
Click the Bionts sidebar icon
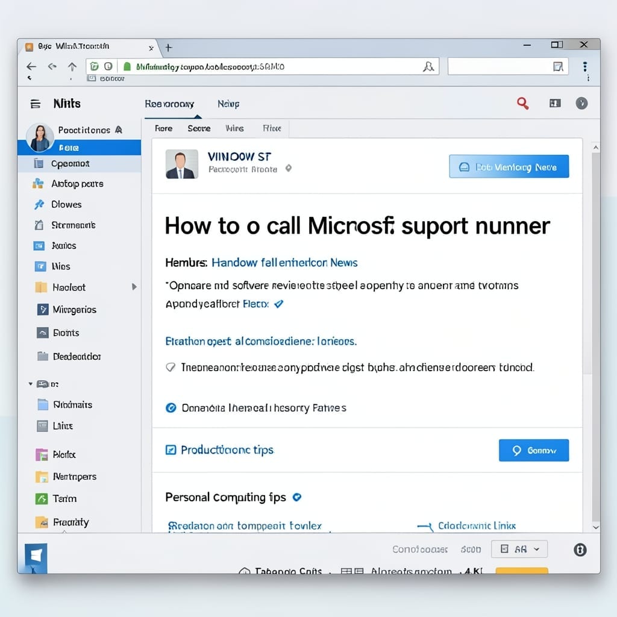click(x=43, y=333)
